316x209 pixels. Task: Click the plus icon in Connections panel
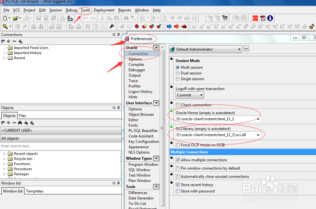(x=9, y=41)
